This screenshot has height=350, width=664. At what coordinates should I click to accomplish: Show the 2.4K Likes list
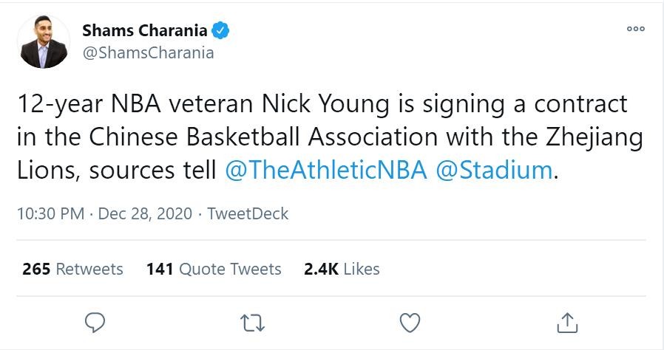coord(342,269)
